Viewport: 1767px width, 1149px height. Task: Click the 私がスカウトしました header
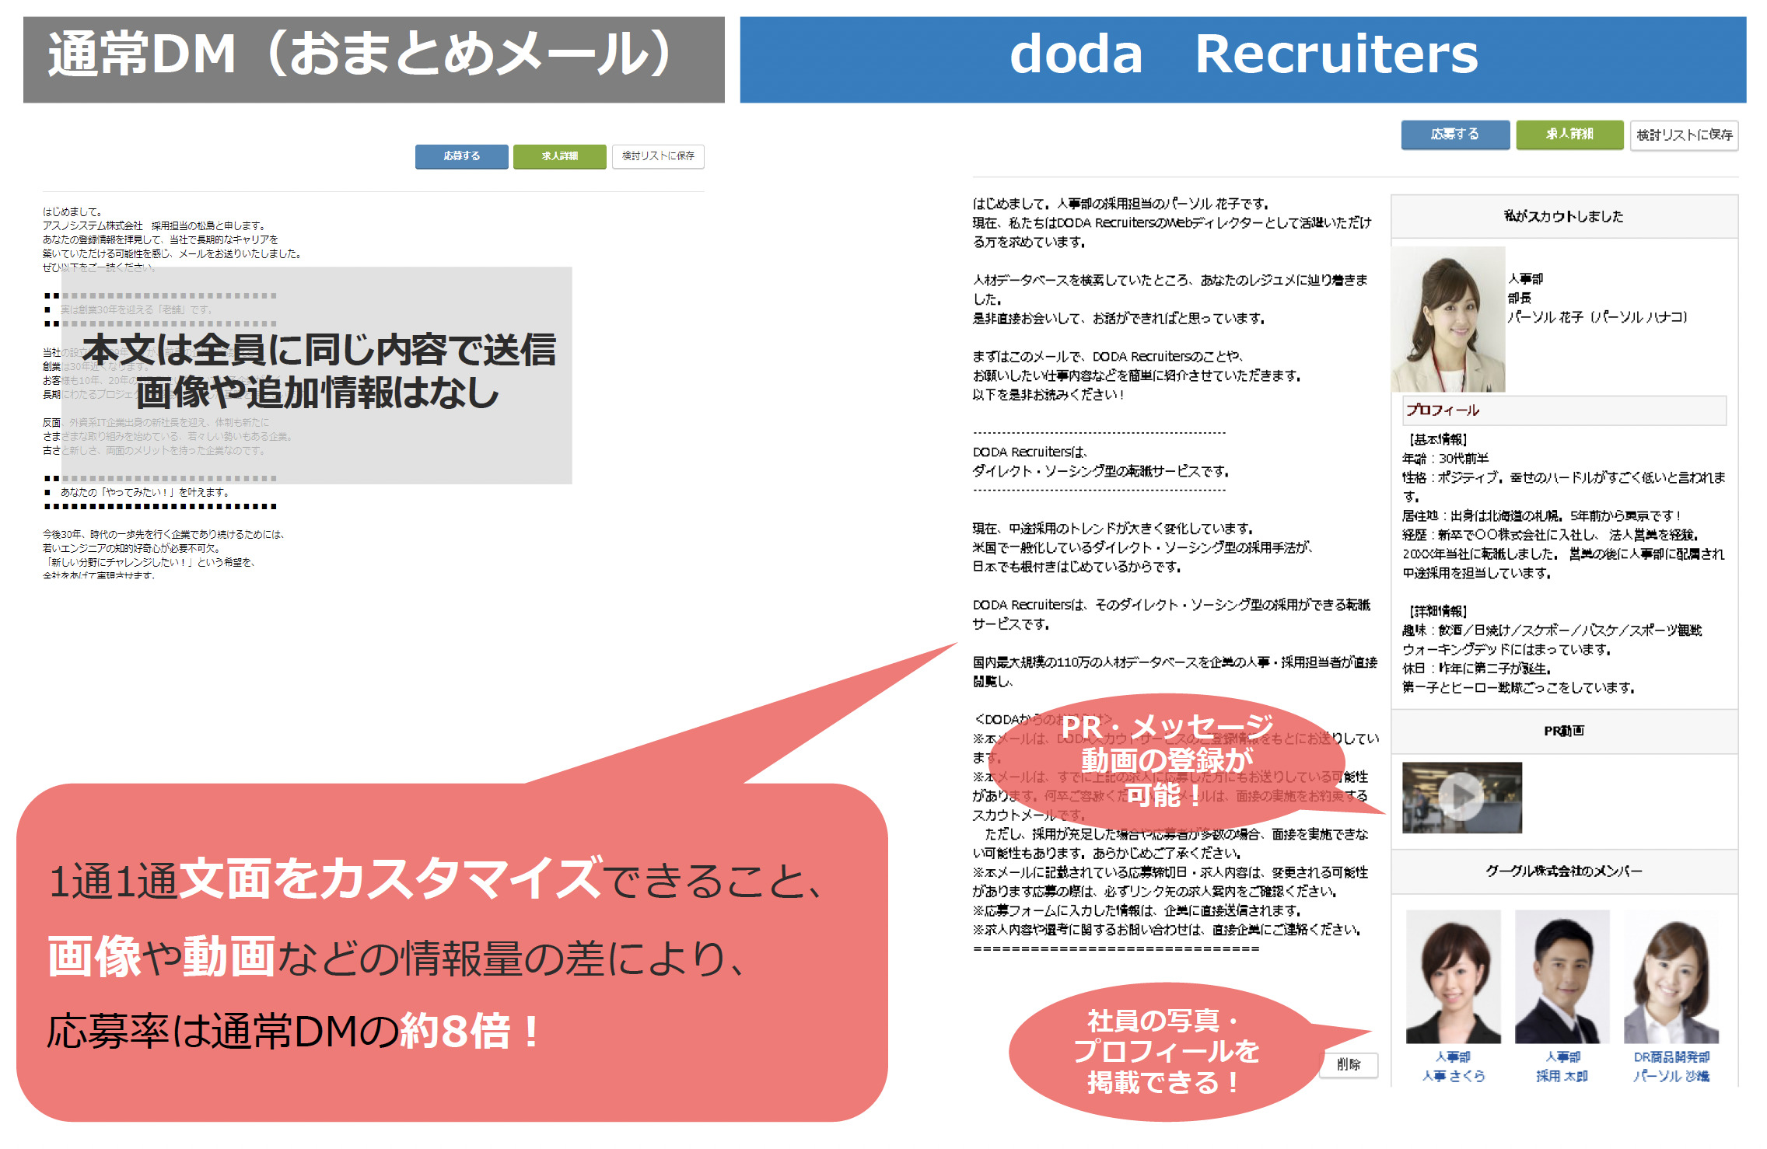(x=1564, y=216)
